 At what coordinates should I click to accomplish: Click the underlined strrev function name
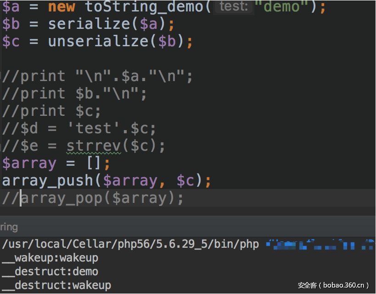94,146
